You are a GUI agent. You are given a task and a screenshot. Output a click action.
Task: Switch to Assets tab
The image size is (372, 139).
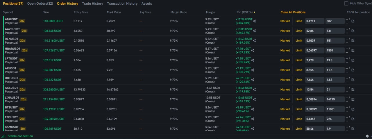point(146,3)
